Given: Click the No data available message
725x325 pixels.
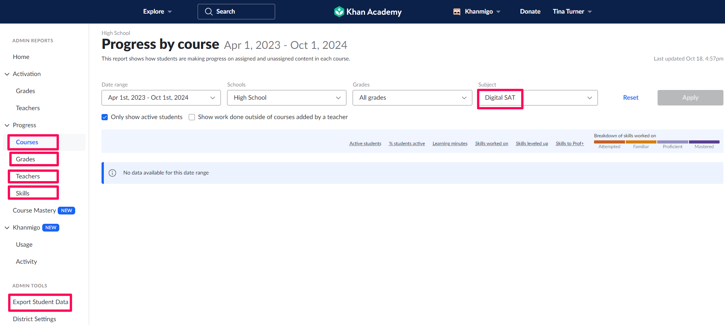Looking at the screenshot, I should pyautogui.click(x=166, y=173).
